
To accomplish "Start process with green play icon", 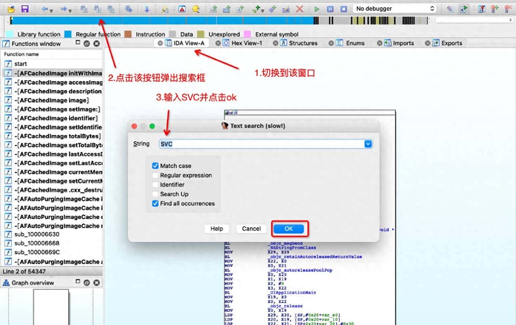I will click(317, 8).
